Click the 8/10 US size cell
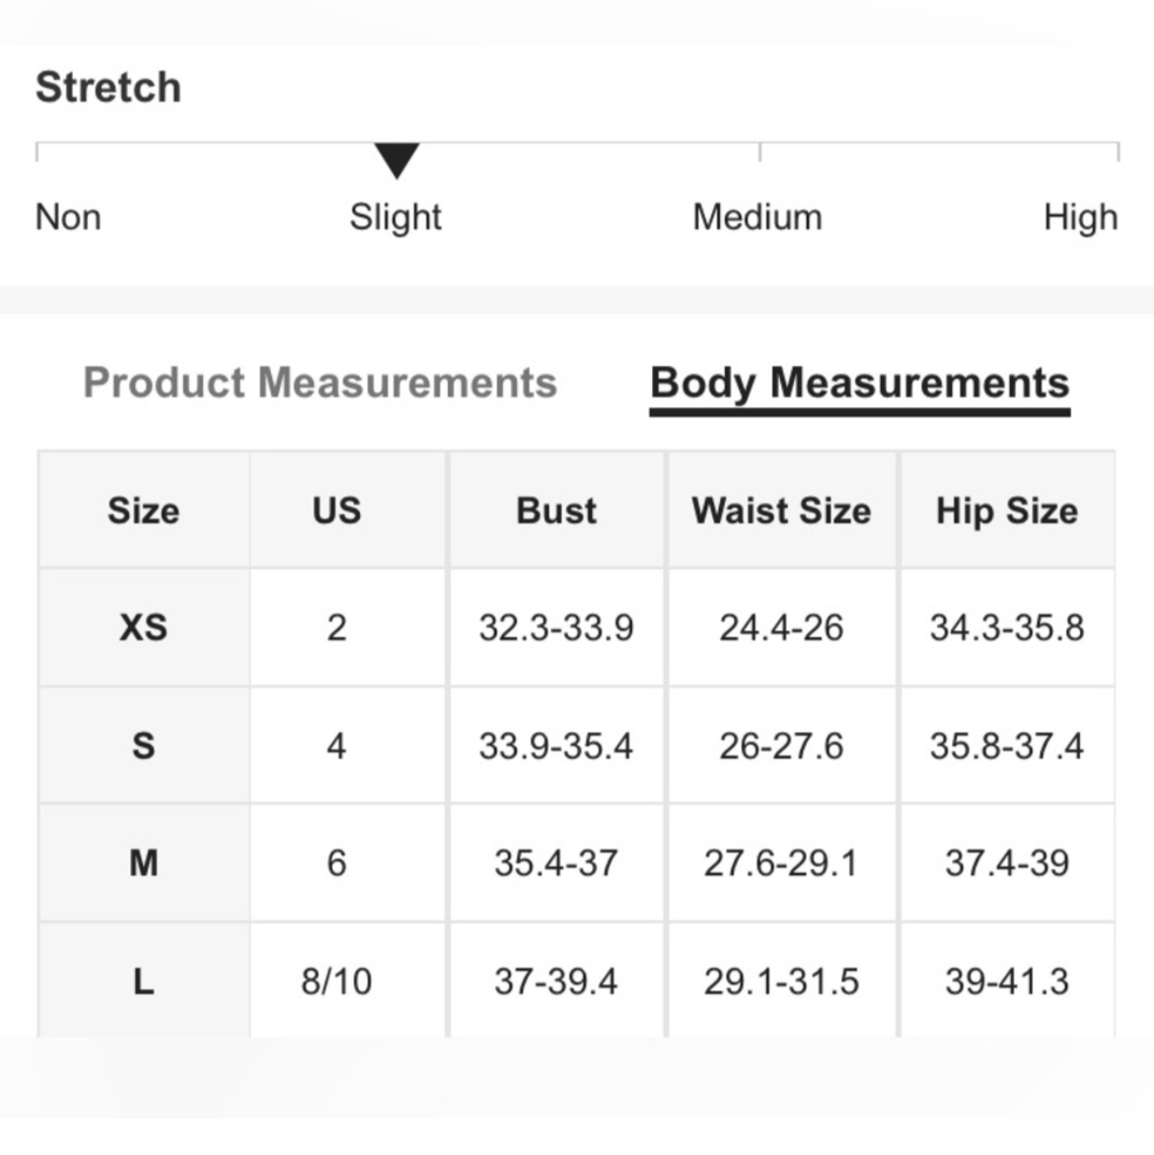This screenshot has height=1155, width=1154. point(336,980)
